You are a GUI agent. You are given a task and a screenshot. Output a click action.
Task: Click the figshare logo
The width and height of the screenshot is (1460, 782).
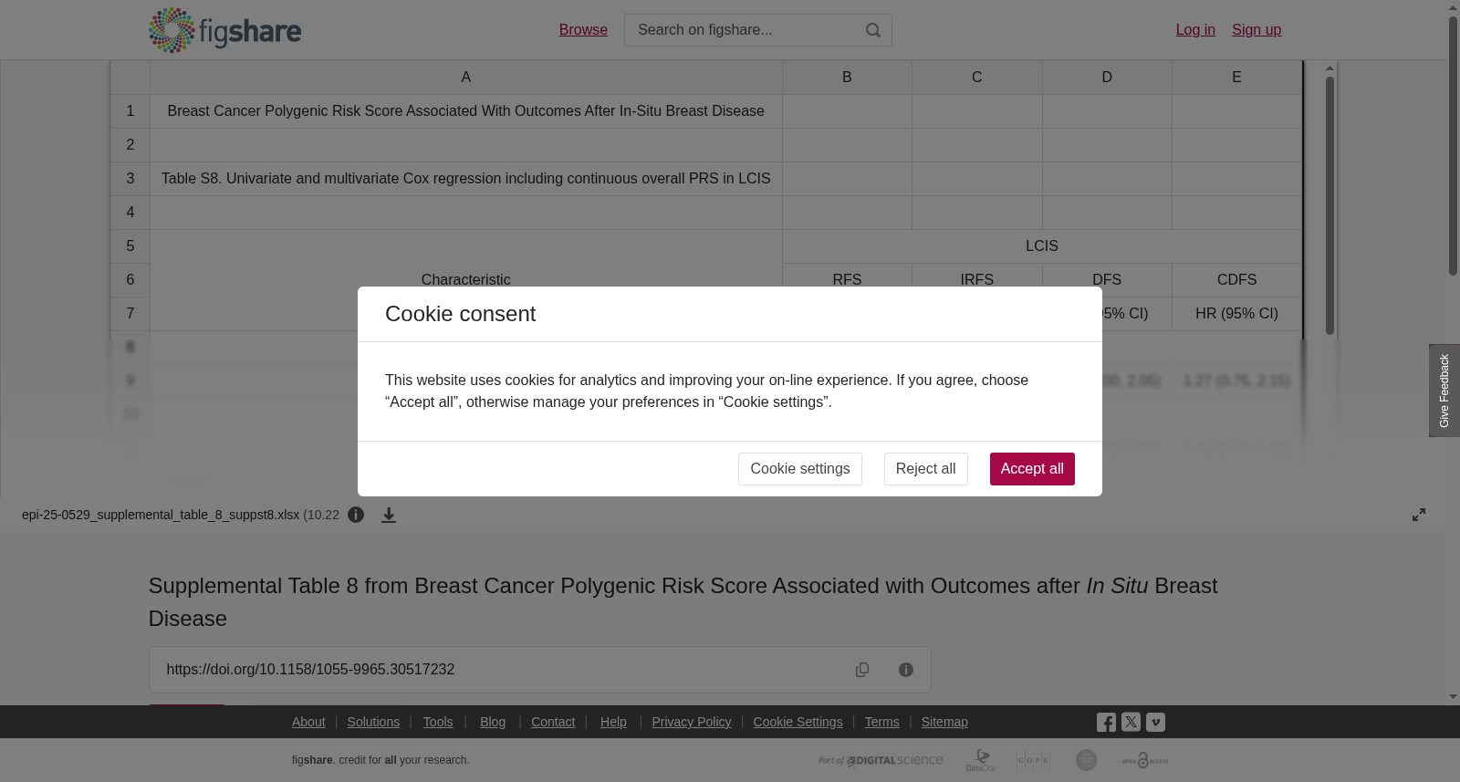point(224,30)
